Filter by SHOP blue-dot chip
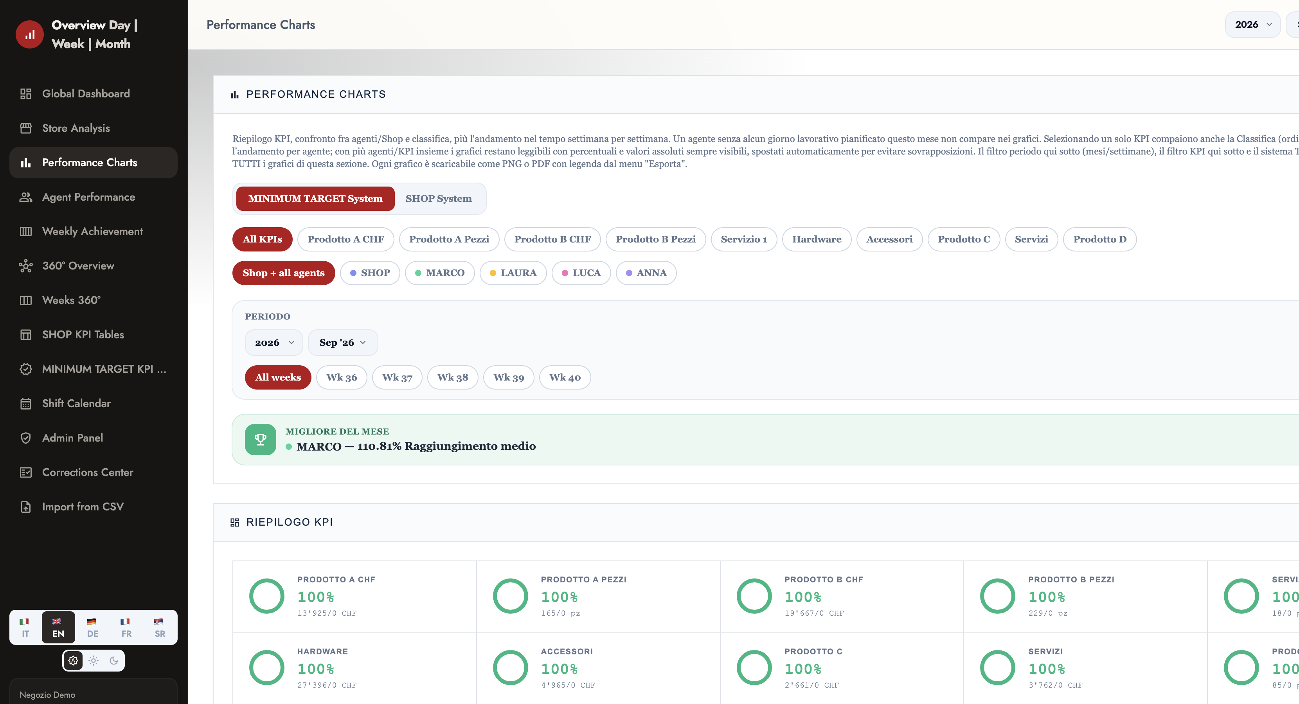1299x704 pixels. point(370,273)
